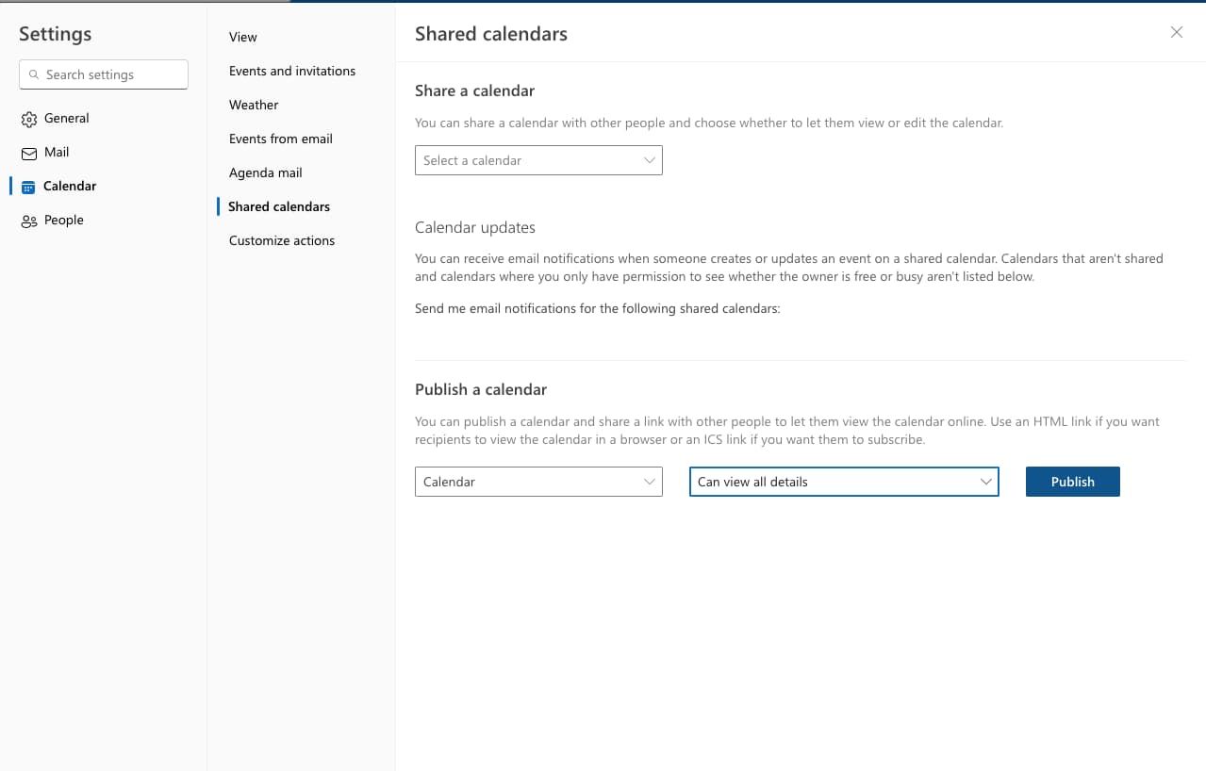Go to Events and invitations settings
Image resolution: width=1206 pixels, height=771 pixels.
[292, 71]
